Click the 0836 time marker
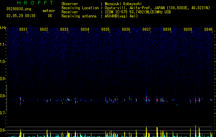 [126, 29]
